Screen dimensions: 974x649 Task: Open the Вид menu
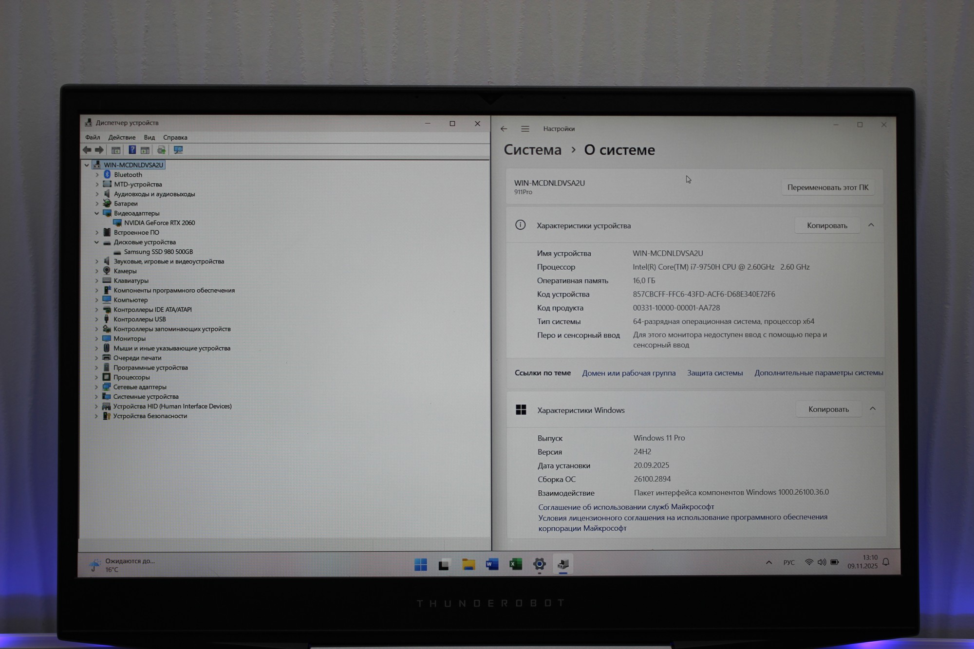tap(150, 137)
